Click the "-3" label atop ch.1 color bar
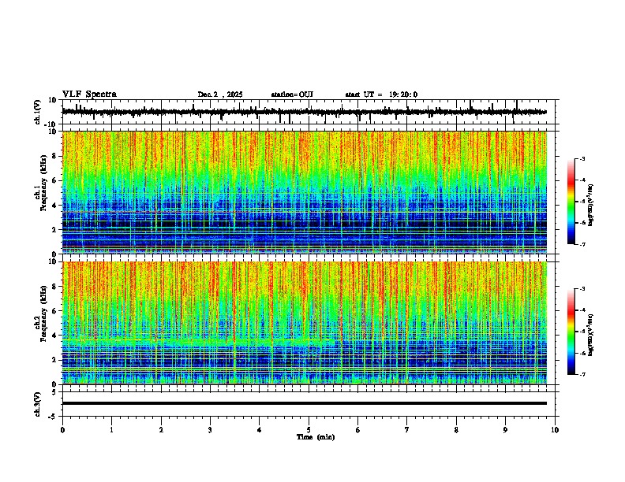The width and height of the screenshot is (625, 482). (x=582, y=158)
